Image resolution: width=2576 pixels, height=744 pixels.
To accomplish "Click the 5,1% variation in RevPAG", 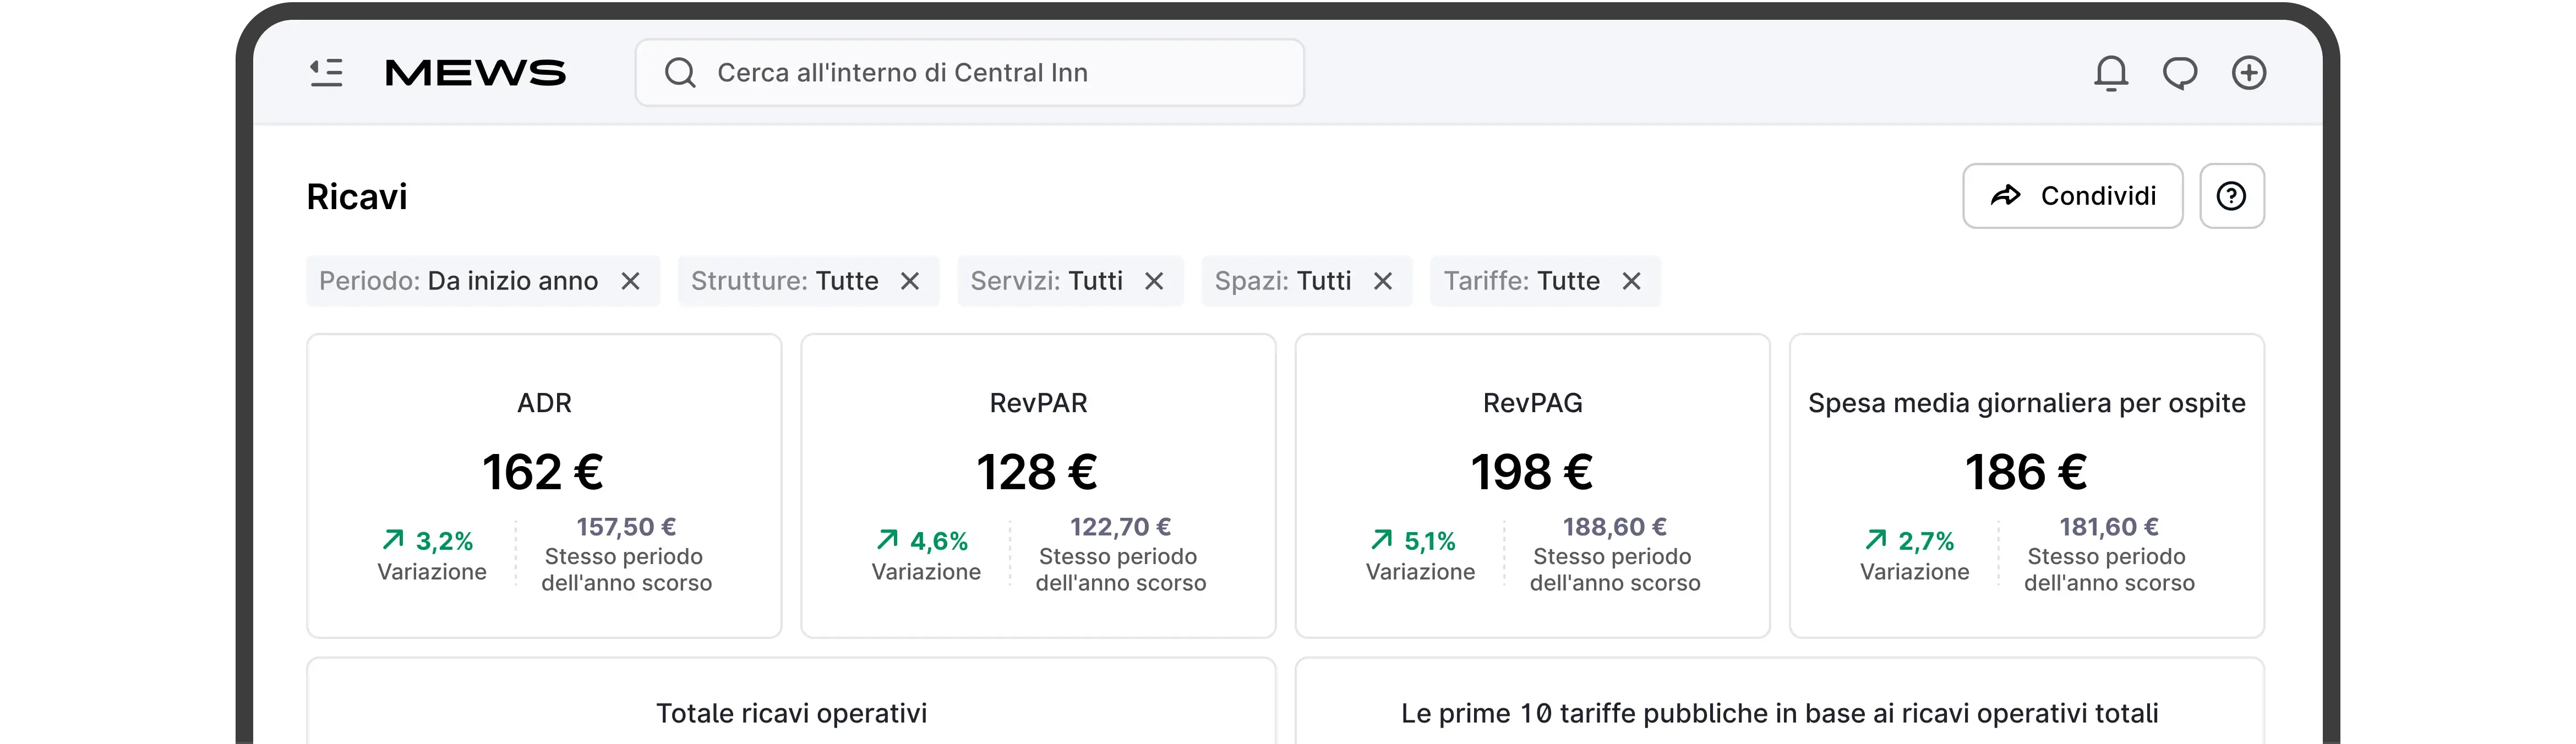I will (1414, 541).
